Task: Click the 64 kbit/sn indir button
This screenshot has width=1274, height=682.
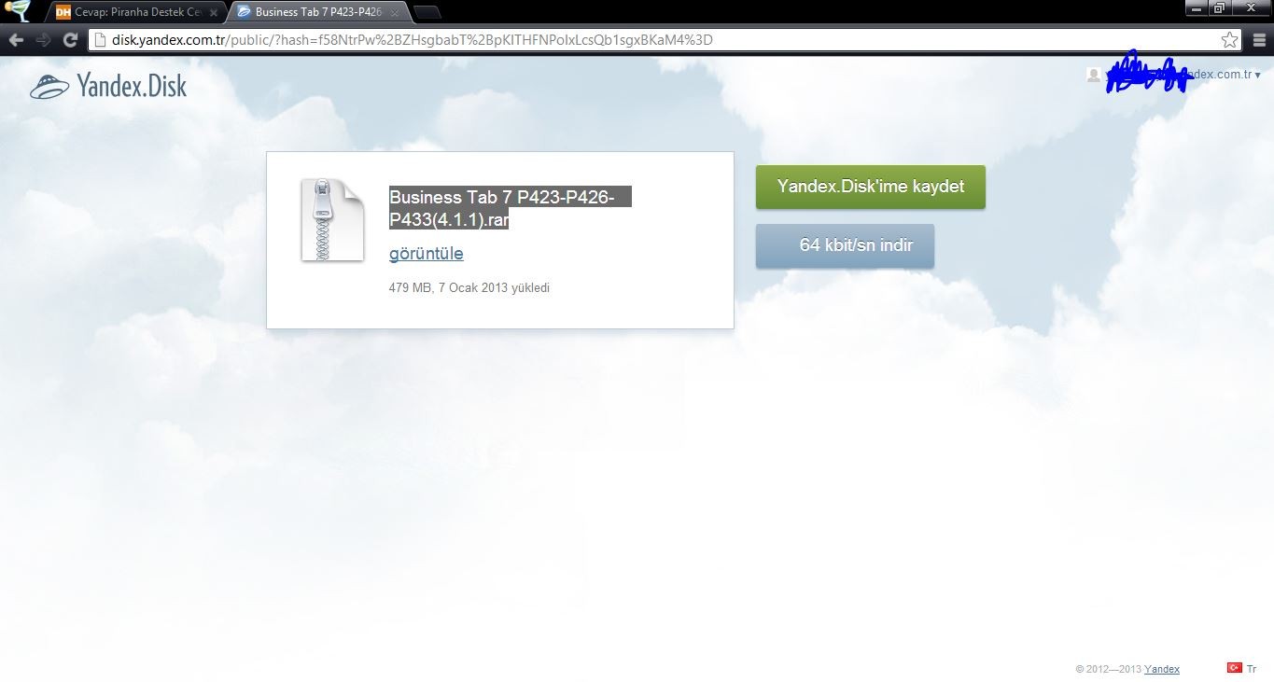Action: [845, 246]
